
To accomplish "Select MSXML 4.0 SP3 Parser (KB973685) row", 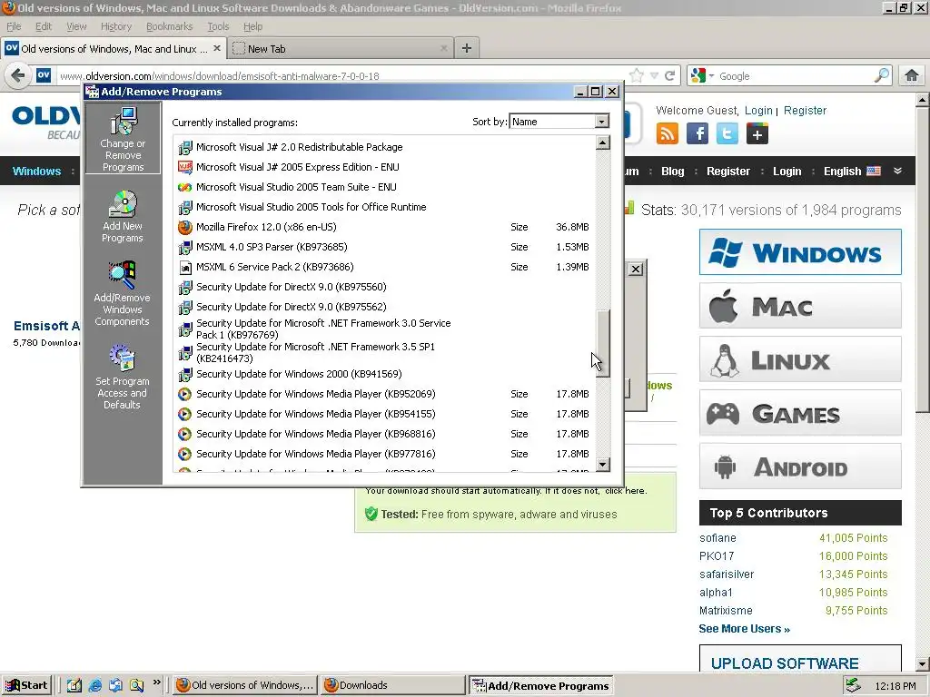I will click(x=384, y=247).
